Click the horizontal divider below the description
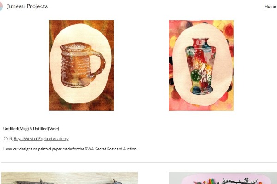Viewport: 277px width, 184px height. pos(139,163)
